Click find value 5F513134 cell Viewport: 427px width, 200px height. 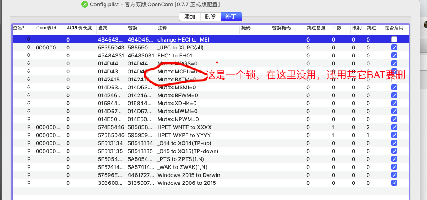point(110,143)
